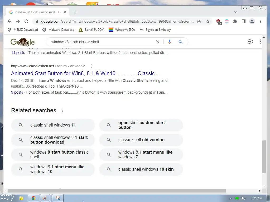Viewport: 270px width, 202px height.
Task: Search windows 8.1 start menu like windows 7
Action: coord(141,154)
